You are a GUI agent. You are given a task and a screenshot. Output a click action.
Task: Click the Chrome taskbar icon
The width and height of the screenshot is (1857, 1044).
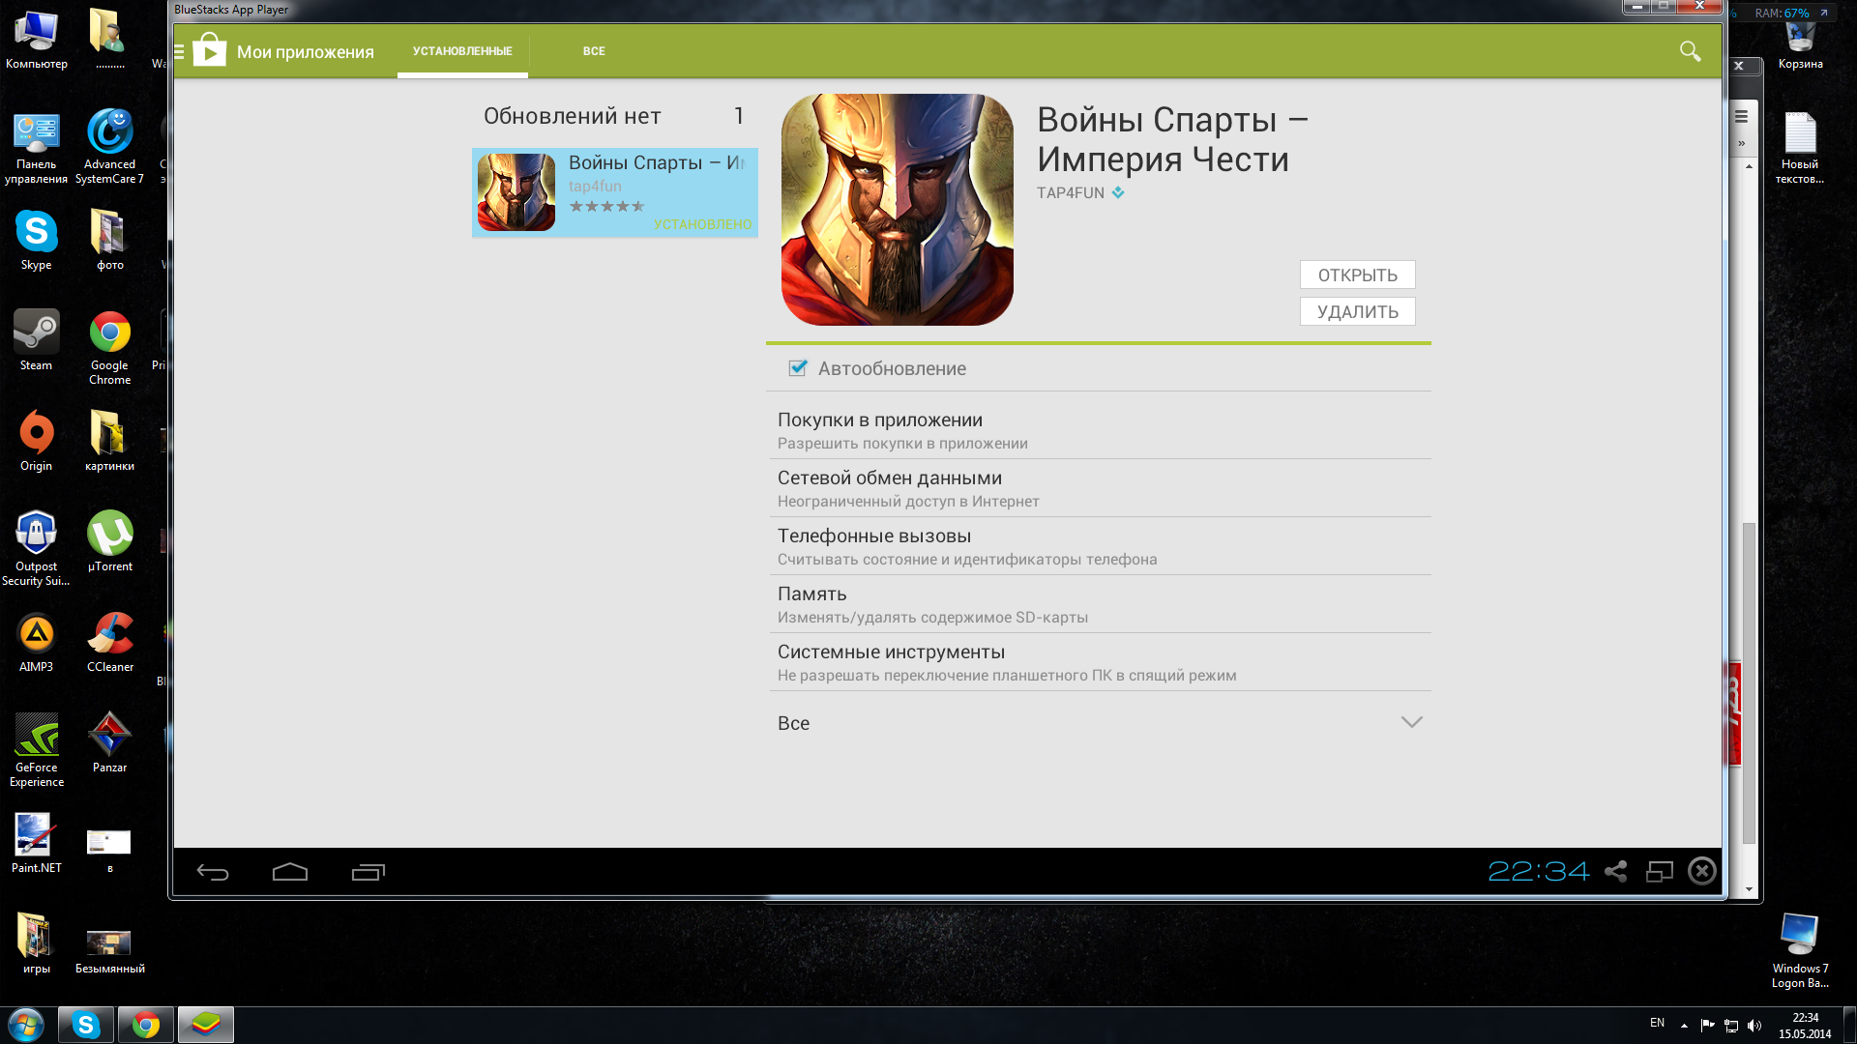(x=146, y=1025)
